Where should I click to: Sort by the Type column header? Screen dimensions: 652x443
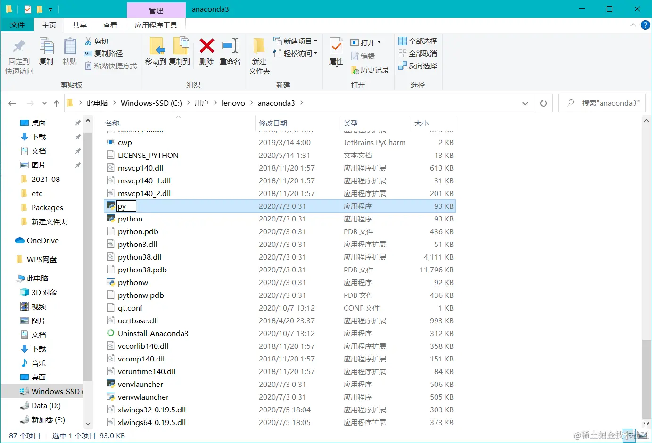[x=375, y=123]
